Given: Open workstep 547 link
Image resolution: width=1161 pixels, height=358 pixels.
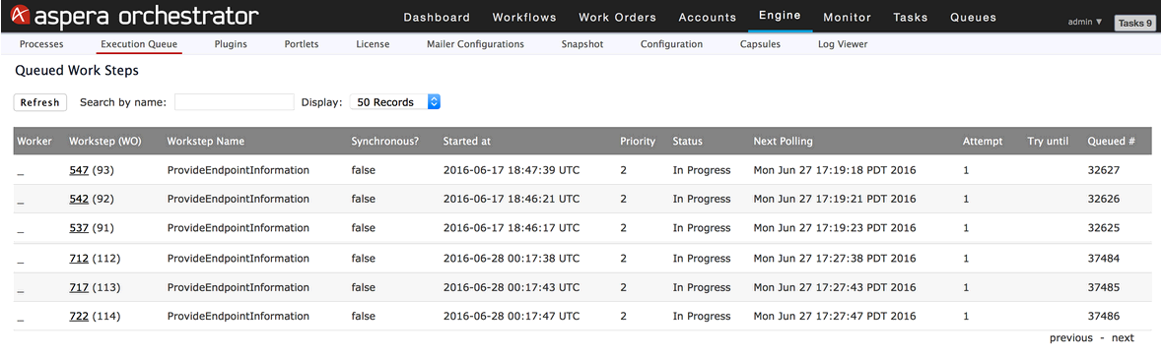Looking at the screenshot, I should click(x=79, y=170).
